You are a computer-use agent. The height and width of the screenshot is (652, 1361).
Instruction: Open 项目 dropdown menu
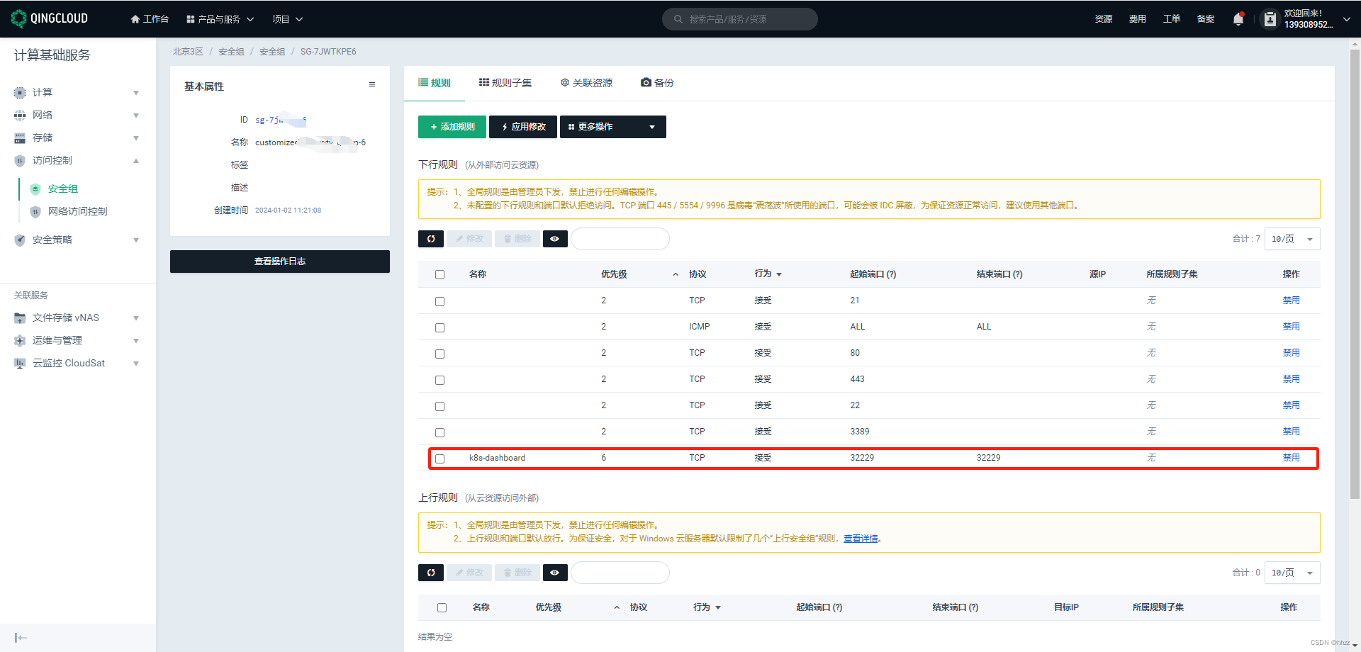pyautogui.click(x=287, y=19)
